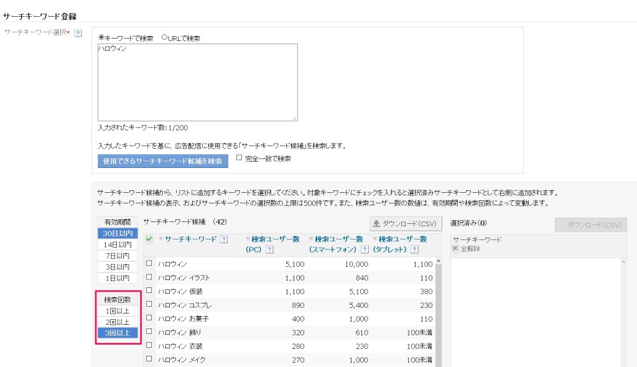Screen dimensions: 637x367
Task: Click tablet value 380 in ハロウィン 仮装 row
Action: coord(426,291)
